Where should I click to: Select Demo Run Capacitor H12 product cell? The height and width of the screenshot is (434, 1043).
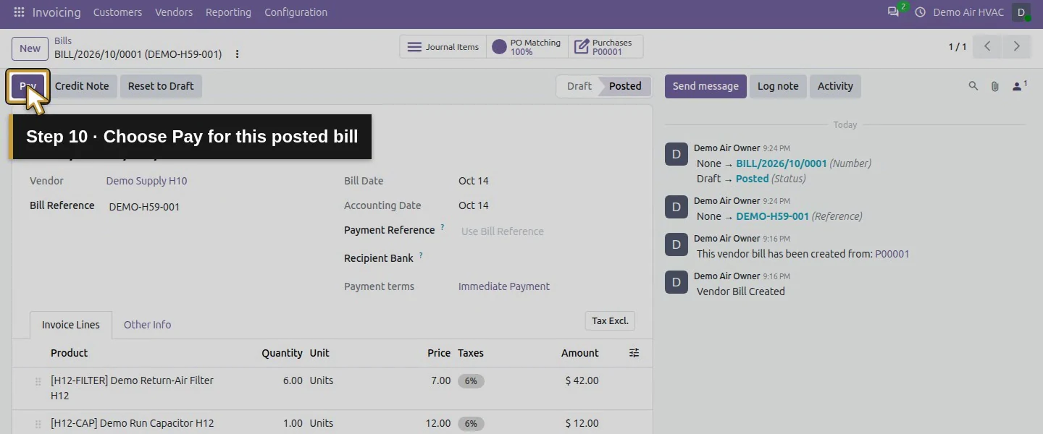pyautogui.click(x=132, y=423)
